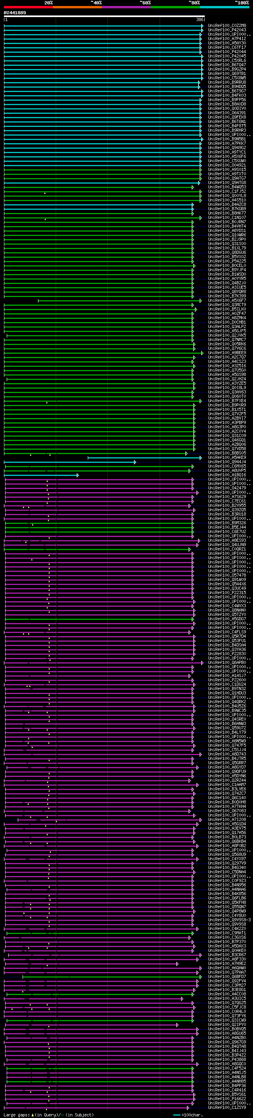Viewport: 253px width, 1118px height.
Task: Select hit label UniRef100_Q7NMC7
Action: point(227,339)
